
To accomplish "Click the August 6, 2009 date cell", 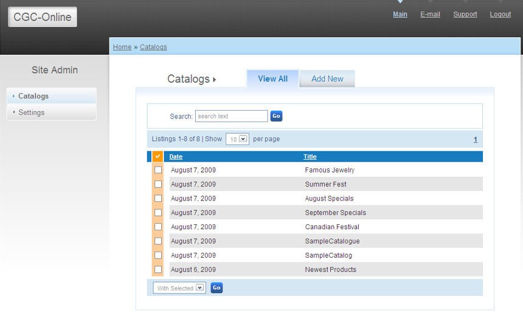I will [193, 269].
